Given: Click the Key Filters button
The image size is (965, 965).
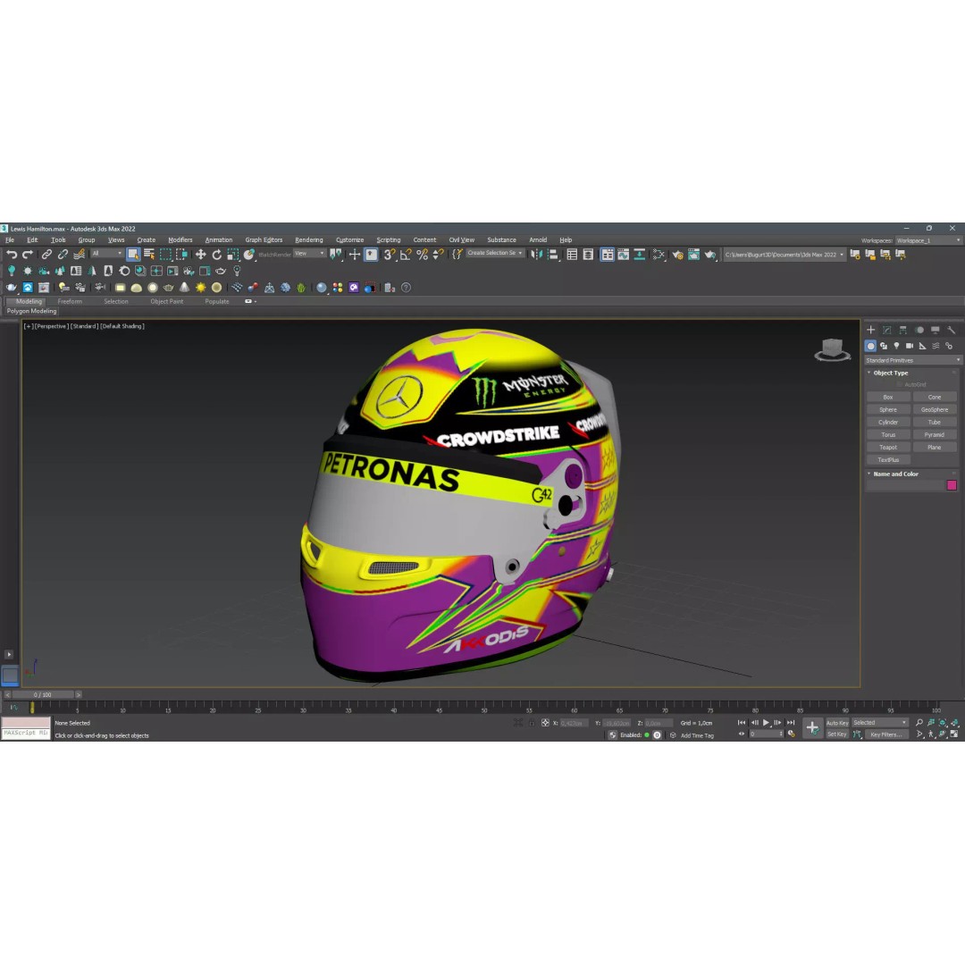Looking at the screenshot, I should (886, 734).
